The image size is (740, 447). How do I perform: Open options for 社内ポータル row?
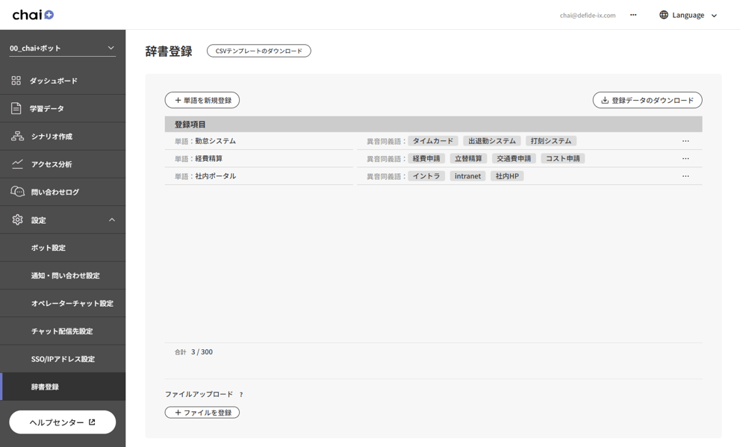coord(685,176)
